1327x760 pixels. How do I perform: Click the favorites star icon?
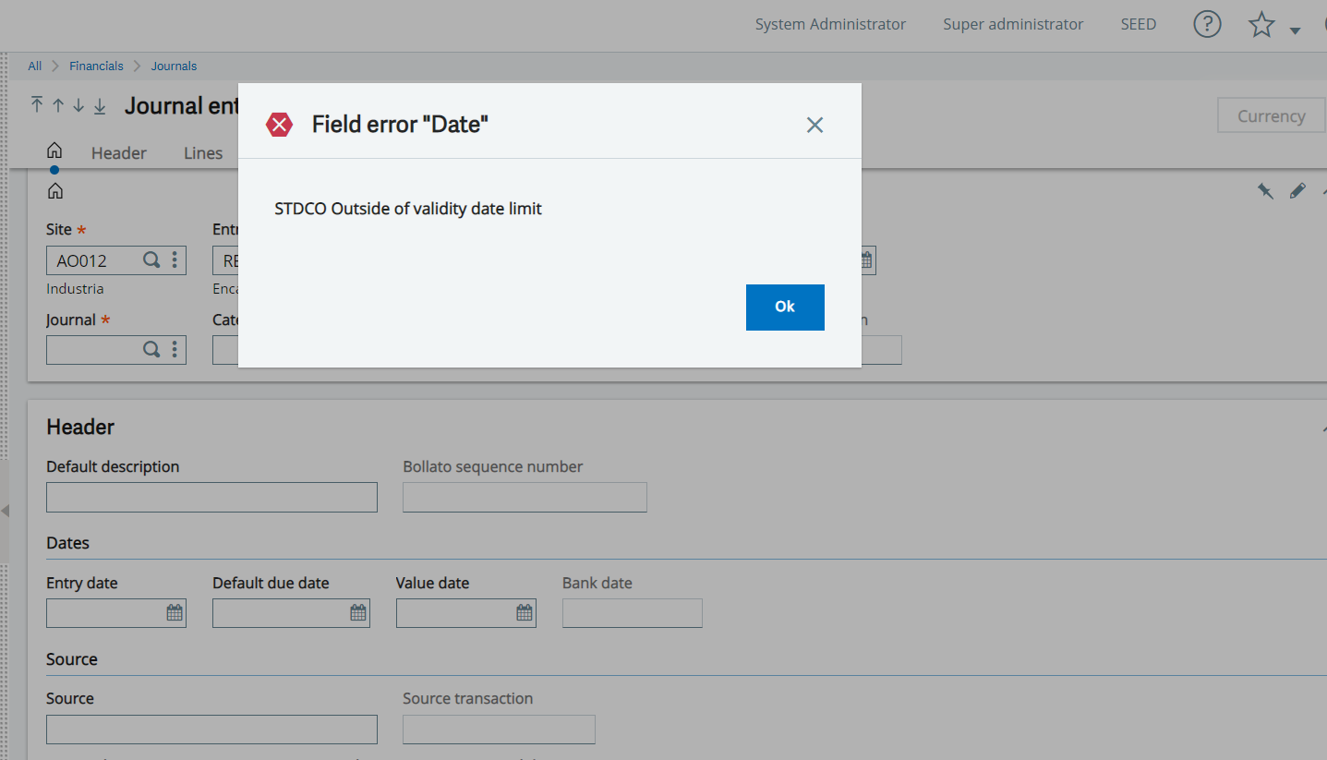[1261, 25]
